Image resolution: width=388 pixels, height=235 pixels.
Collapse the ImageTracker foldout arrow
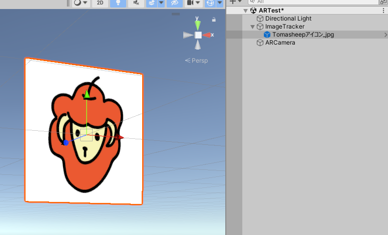[252, 27]
